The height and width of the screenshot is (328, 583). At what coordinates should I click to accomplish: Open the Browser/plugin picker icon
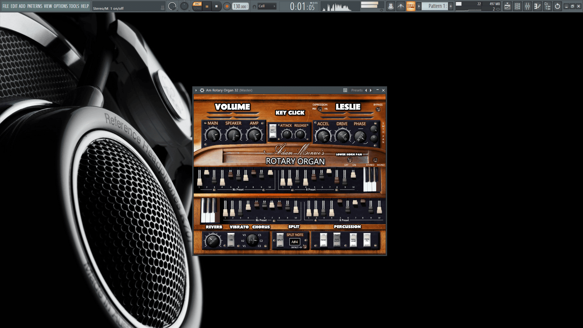(x=547, y=6)
